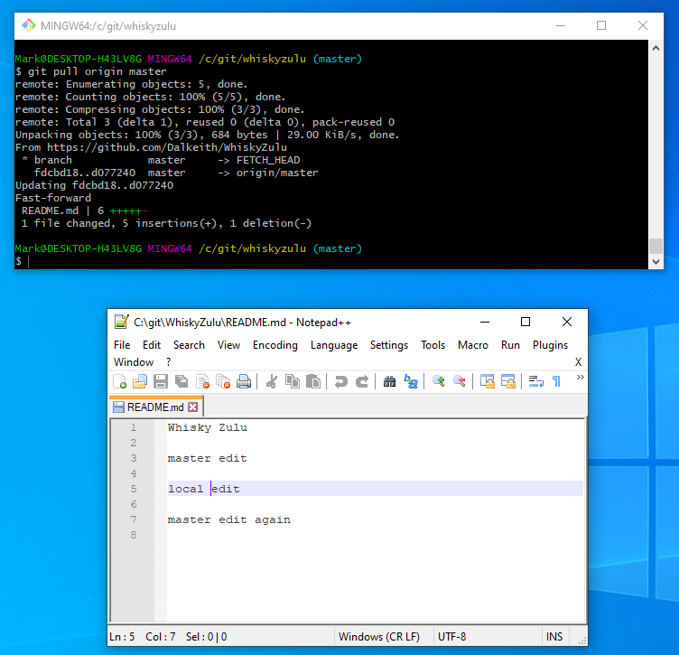Click the Ln : 5 Col : 7 status field
679x655 pixels.
[143, 636]
